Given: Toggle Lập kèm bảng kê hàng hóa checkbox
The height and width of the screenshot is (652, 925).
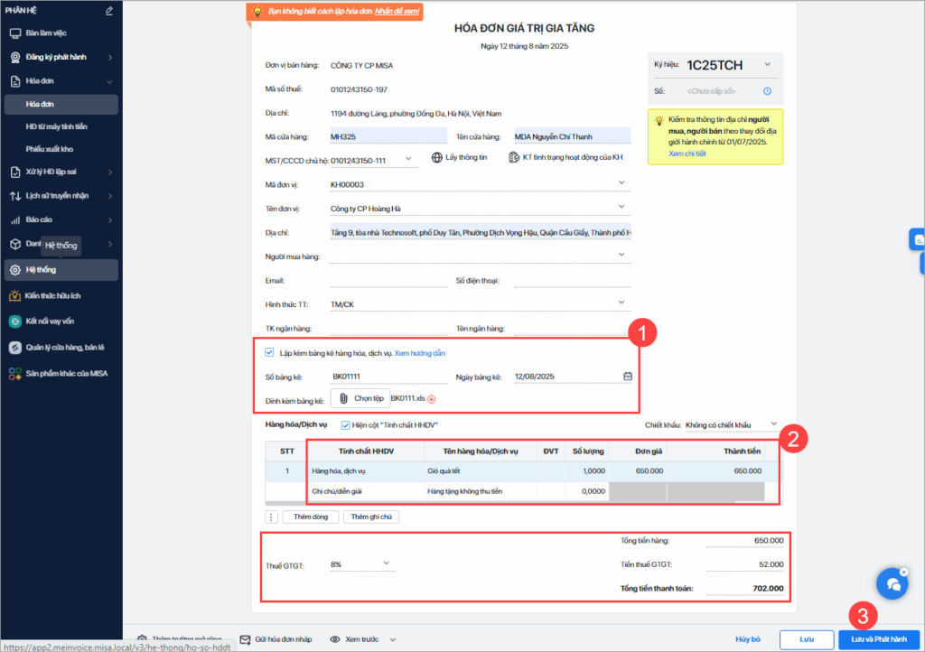Looking at the screenshot, I should coord(269,352).
